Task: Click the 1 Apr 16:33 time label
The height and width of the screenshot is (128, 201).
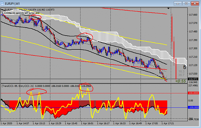Action: [119, 124]
